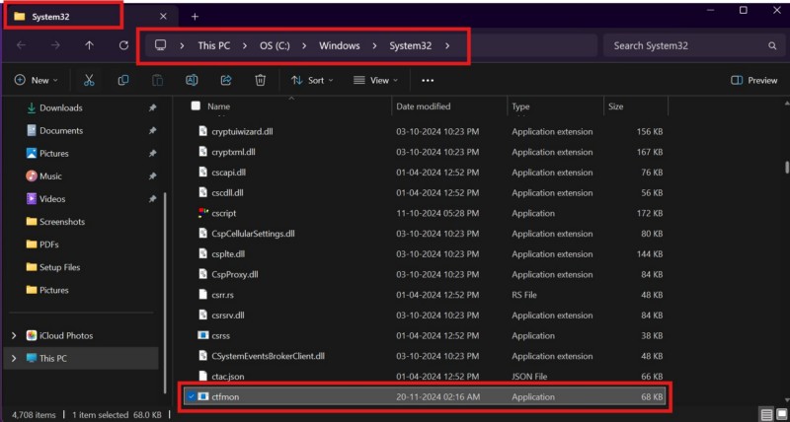Open a new tab with plus button
The image size is (790, 422).
point(195,16)
